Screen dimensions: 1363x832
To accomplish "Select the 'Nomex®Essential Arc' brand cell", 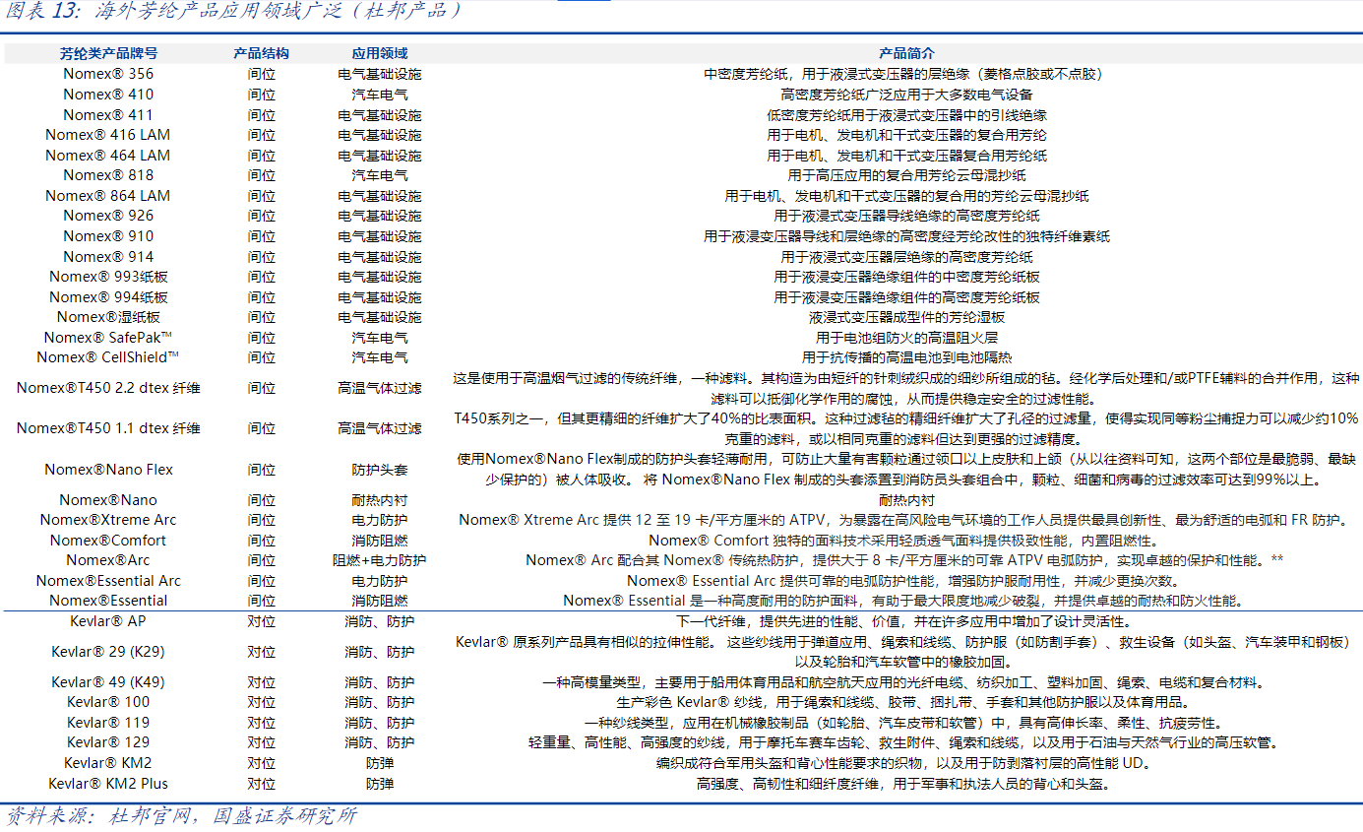I will (x=108, y=581).
